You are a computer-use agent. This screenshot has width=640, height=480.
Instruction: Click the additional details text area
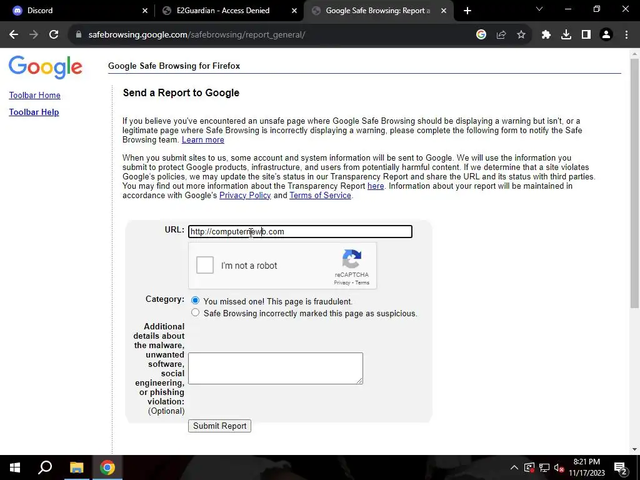(276, 368)
